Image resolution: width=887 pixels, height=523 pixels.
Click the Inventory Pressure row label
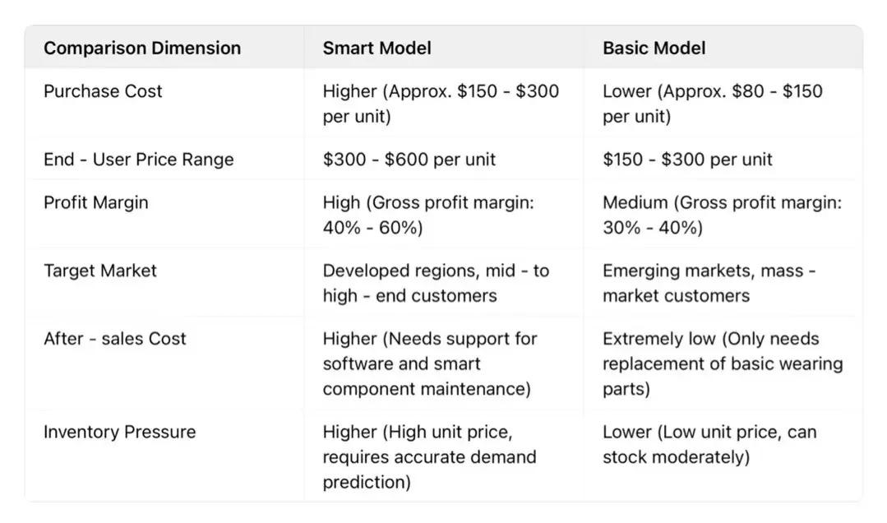119,432
